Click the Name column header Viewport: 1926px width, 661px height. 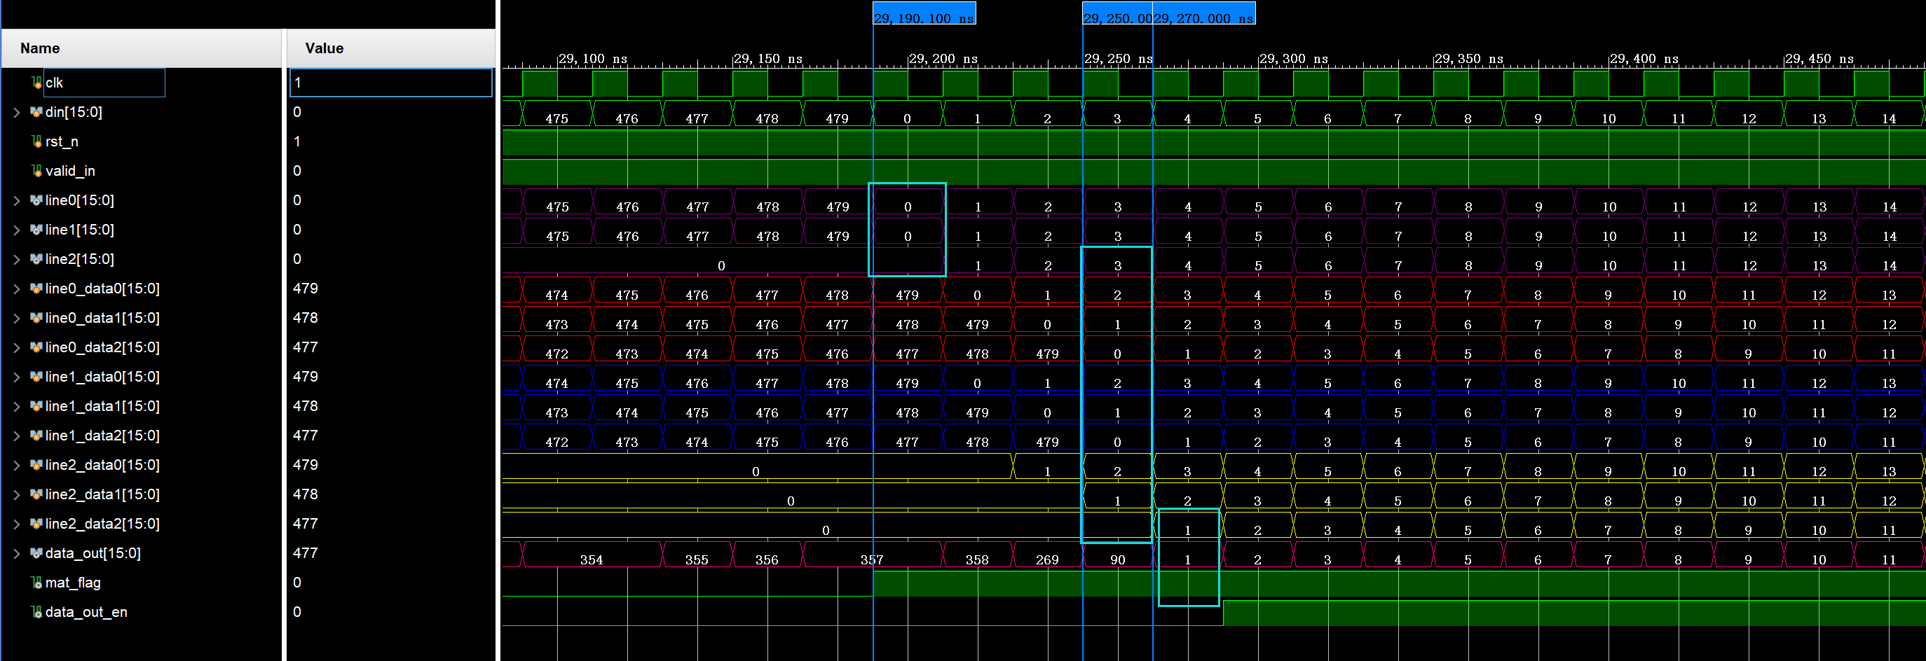pyautogui.click(x=142, y=48)
